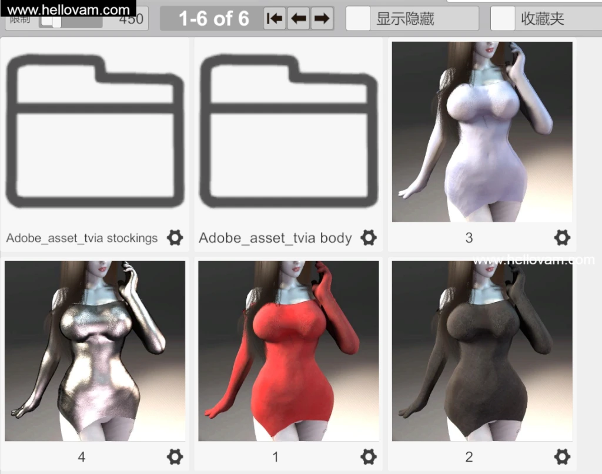Open gear settings for Adobe_asset_tvia stockings
The height and width of the screenshot is (474, 602).
click(x=174, y=237)
